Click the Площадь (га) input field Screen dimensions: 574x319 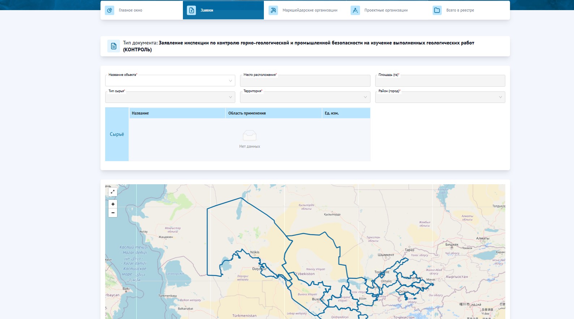(440, 81)
